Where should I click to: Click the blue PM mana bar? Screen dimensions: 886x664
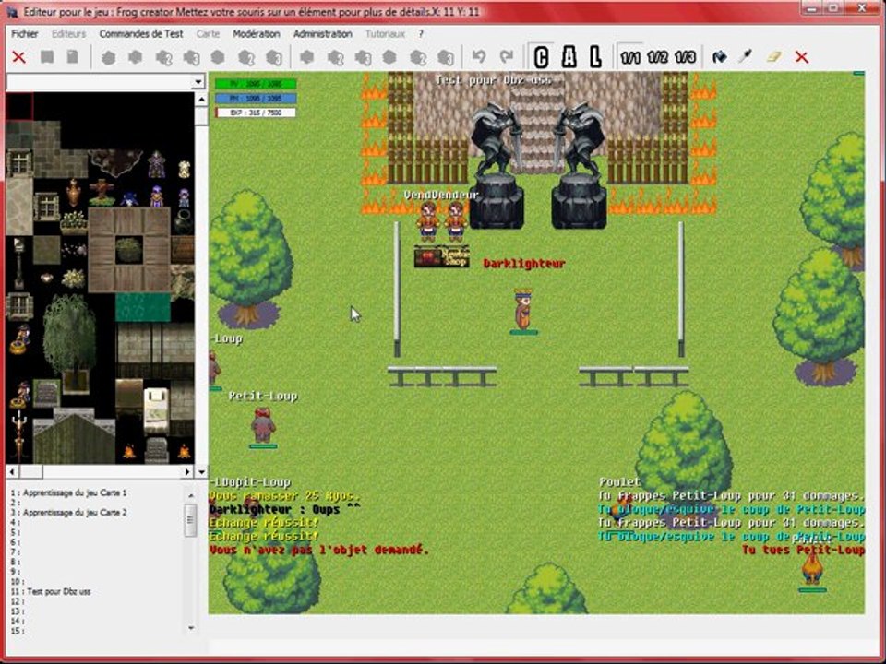click(256, 99)
